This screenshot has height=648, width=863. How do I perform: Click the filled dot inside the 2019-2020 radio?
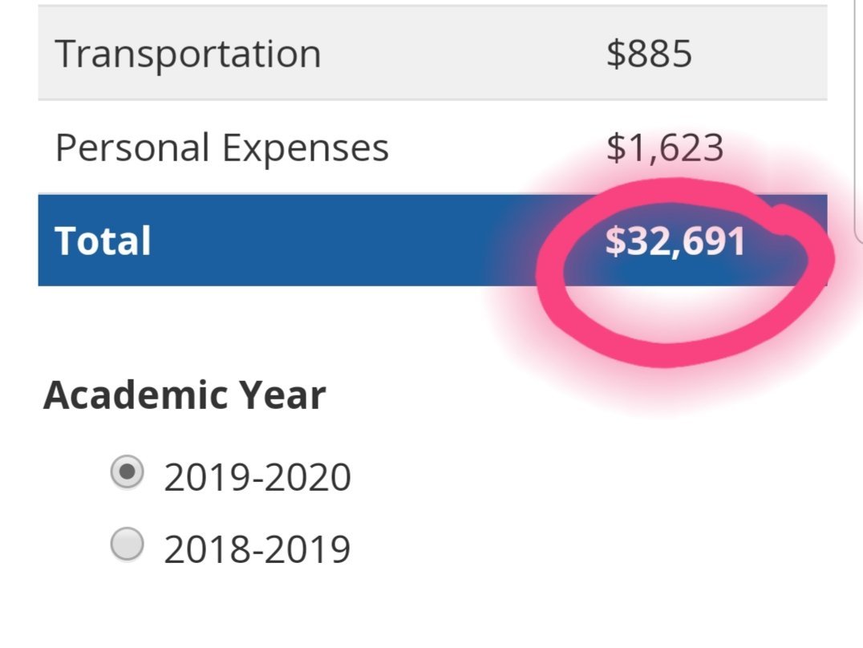(x=128, y=472)
